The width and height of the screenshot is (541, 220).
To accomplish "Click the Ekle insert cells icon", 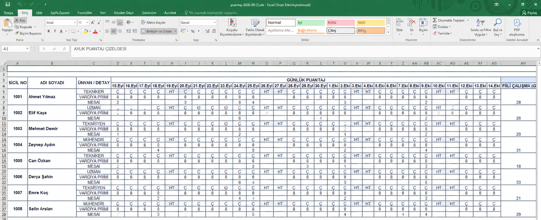I will click(400, 23).
